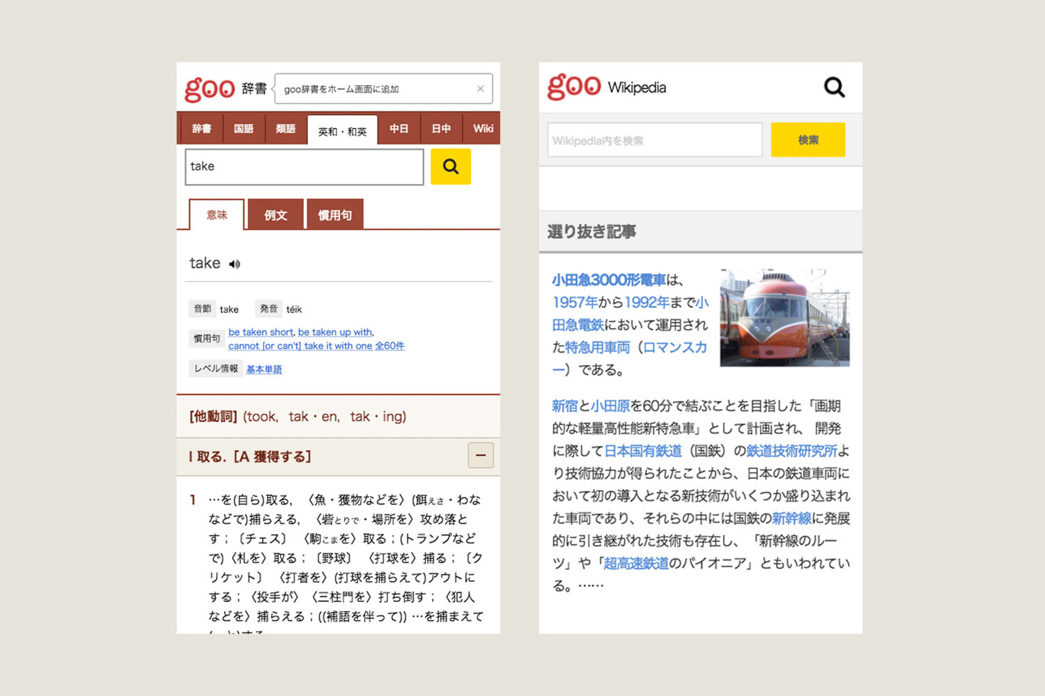Play the pronunciation audio for take
Viewport: 1045px width, 696px height.
coord(235,264)
